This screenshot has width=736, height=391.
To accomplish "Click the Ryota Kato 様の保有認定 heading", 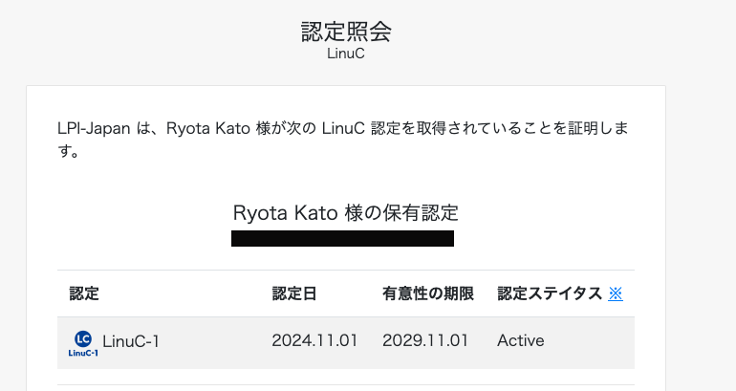I will pyautogui.click(x=346, y=211).
